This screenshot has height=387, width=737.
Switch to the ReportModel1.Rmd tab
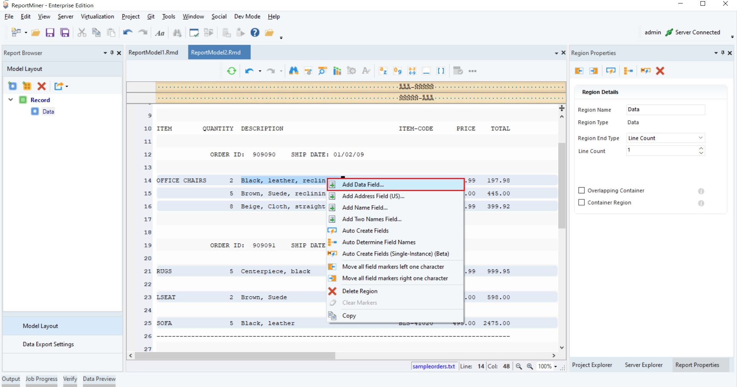click(x=153, y=53)
